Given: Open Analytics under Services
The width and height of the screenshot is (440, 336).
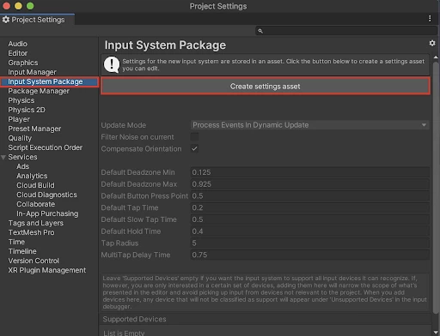Looking at the screenshot, I should [32, 176].
